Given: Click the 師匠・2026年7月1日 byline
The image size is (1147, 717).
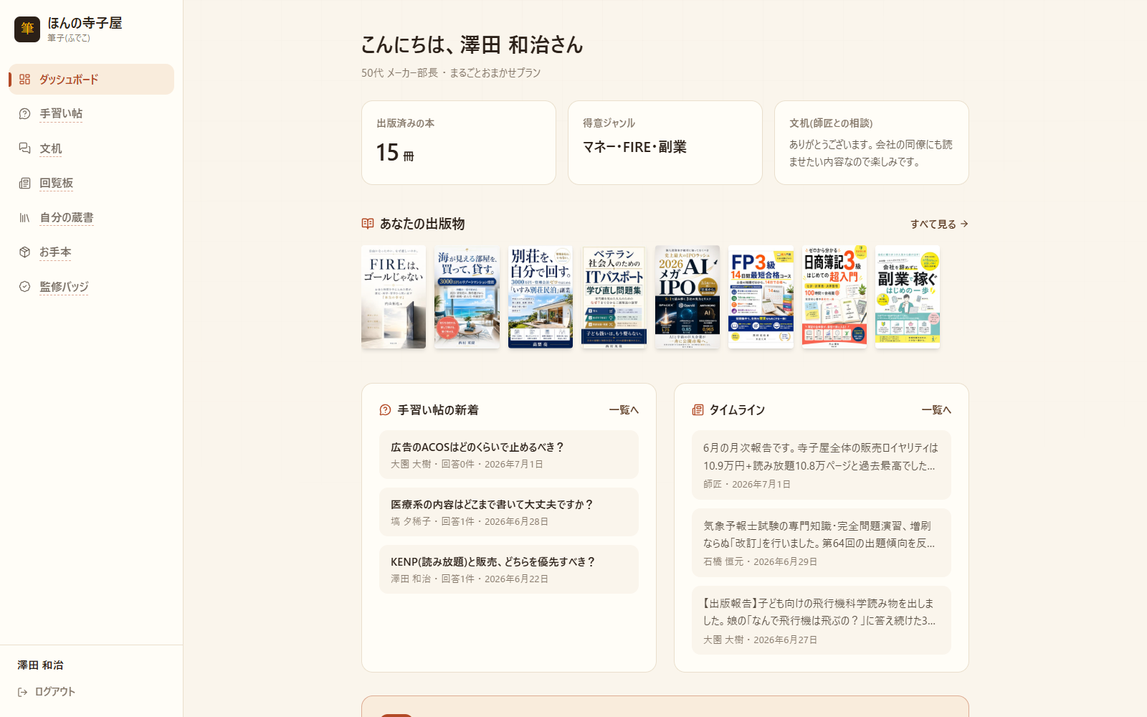Looking at the screenshot, I should pos(747,484).
